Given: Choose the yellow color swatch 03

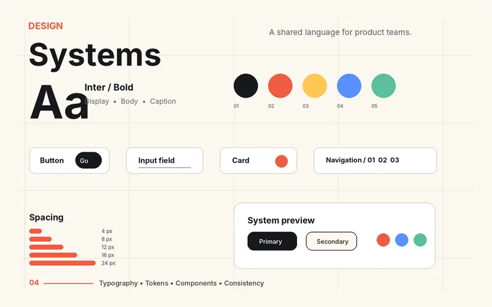Looking at the screenshot, I should pyautogui.click(x=315, y=86).
